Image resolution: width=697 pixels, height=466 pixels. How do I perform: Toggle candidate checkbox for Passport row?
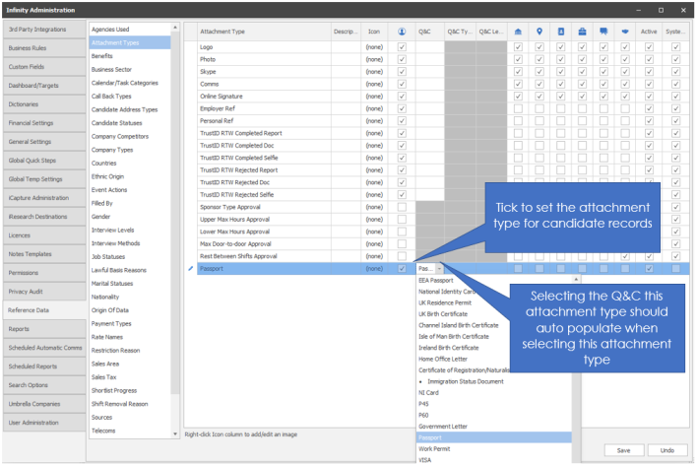401,268
